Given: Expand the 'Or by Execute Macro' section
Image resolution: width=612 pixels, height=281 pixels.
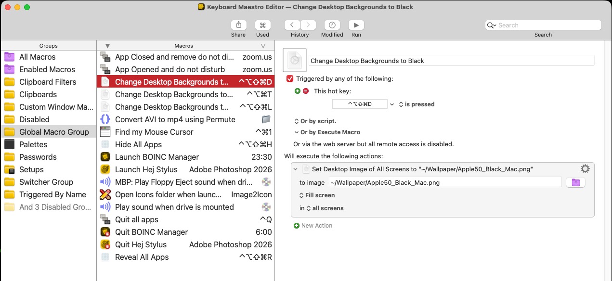Looking at the screenshot, I should point(327,132).
